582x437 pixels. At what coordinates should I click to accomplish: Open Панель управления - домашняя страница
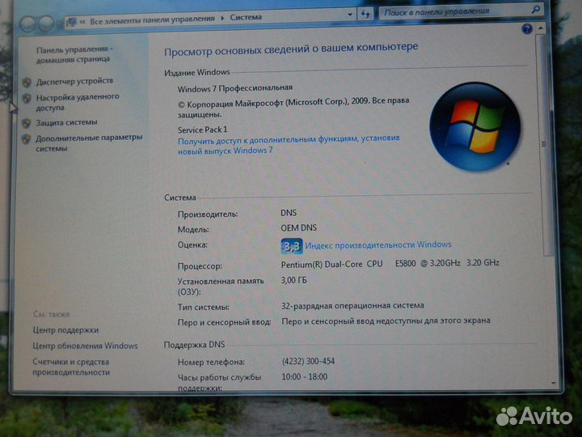[x=74, y=54]
